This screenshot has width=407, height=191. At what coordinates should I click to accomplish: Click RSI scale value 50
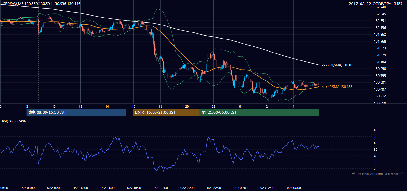point(375,149)
